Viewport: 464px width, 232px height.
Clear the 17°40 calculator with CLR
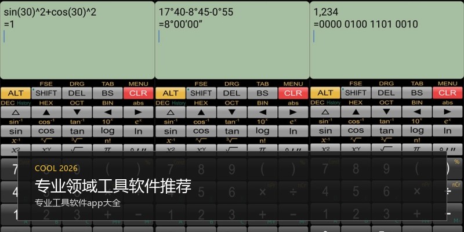point(293,93)
